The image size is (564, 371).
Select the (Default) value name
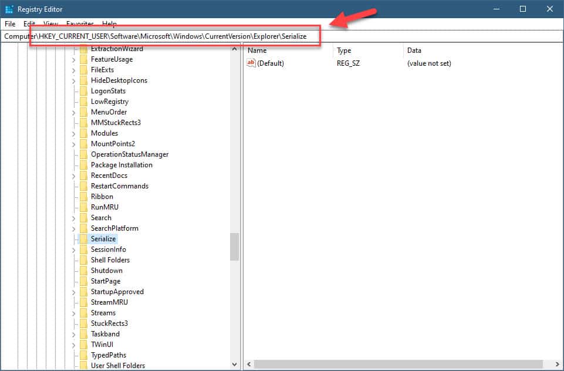click(x=271, y=63)
